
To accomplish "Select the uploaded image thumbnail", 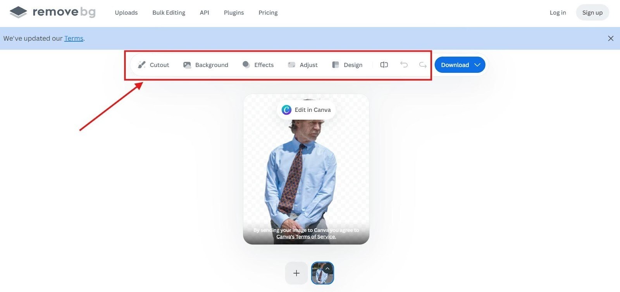I will pos(322,273).
